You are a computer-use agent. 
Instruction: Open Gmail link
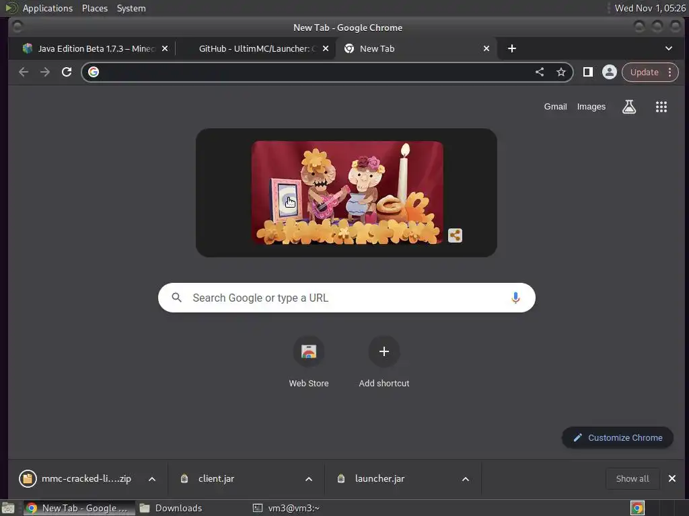pyautogui.click(x=555, y=107)
